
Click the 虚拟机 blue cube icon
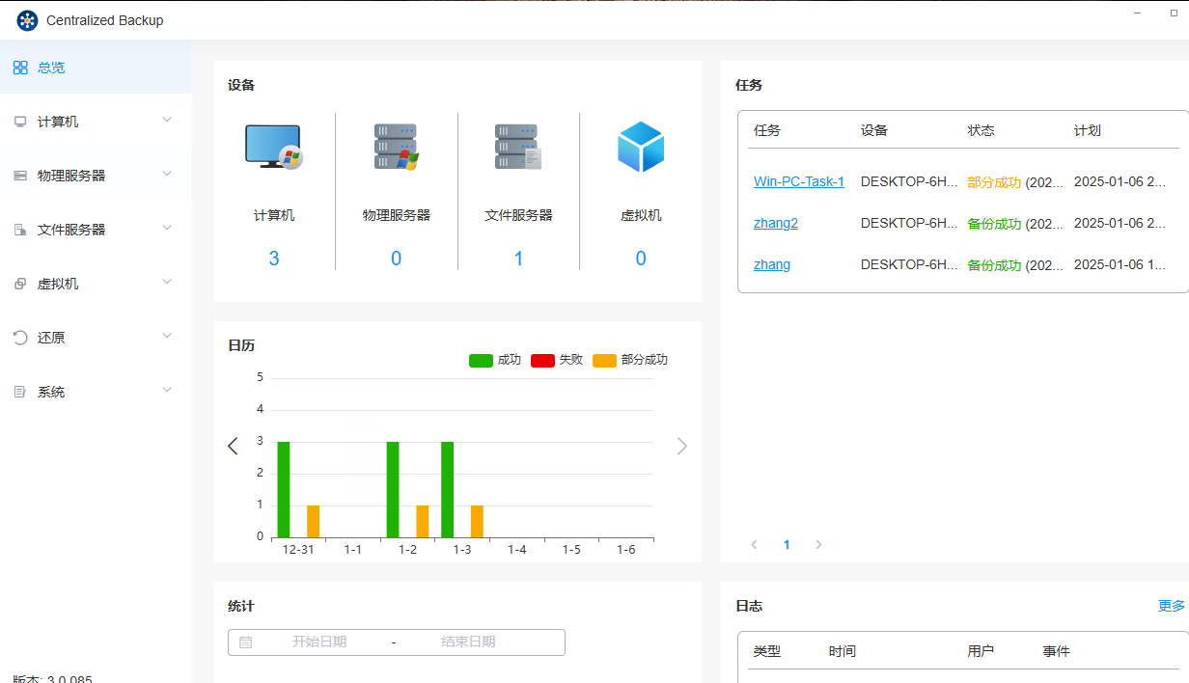[x=641, y=148]
